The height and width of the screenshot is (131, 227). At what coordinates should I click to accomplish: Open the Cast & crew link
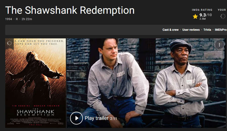(170, 30)
